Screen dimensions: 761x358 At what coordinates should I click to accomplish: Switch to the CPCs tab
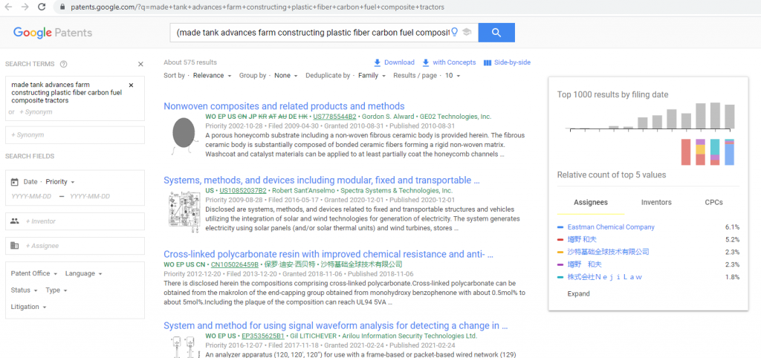[713, 202]
